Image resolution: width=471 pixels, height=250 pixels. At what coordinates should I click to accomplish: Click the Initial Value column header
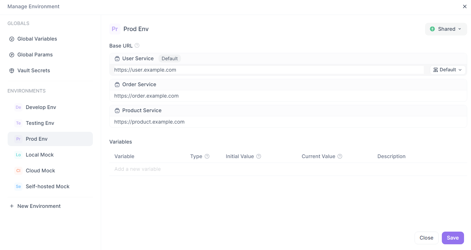tap(240, 156)
